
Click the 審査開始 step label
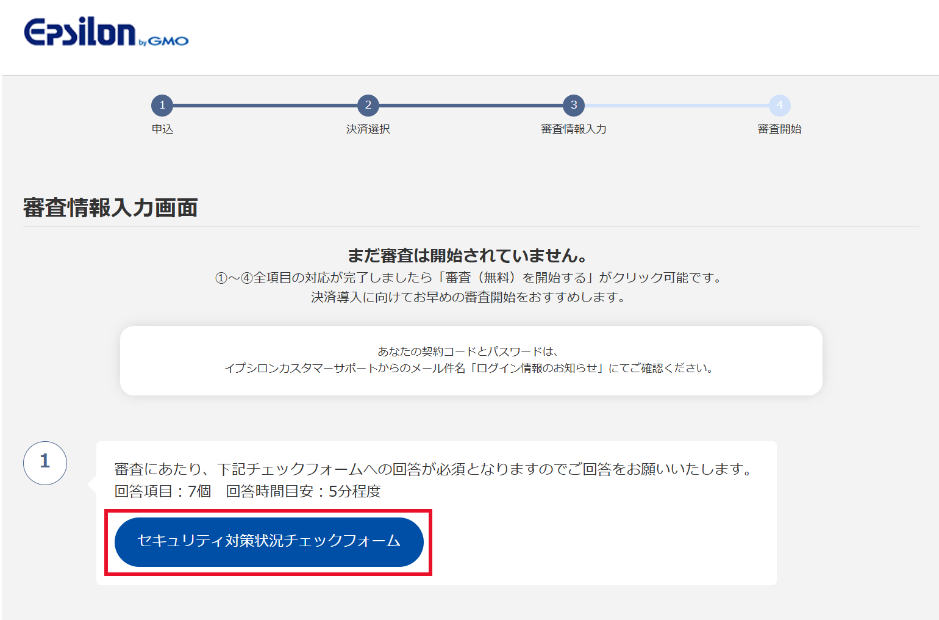[x=779, y=129]
